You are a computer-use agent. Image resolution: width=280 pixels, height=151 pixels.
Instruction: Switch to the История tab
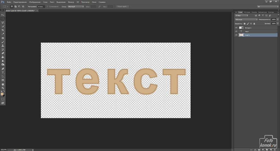click(247, 12)
